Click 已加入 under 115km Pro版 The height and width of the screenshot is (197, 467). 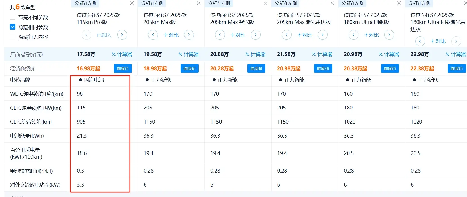(x=104, y=35)
